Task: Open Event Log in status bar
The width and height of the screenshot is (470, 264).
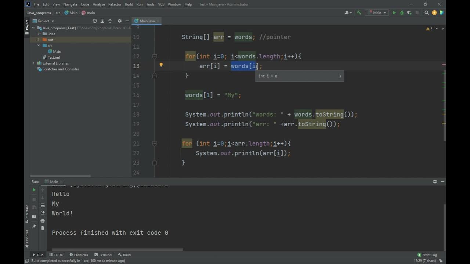Action: point(427,255)
